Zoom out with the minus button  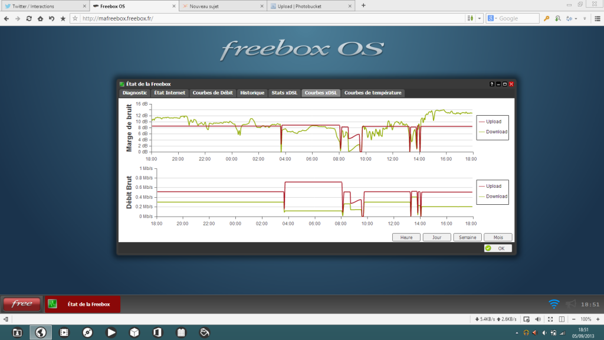pyautogui.click(x=573, y=319)
